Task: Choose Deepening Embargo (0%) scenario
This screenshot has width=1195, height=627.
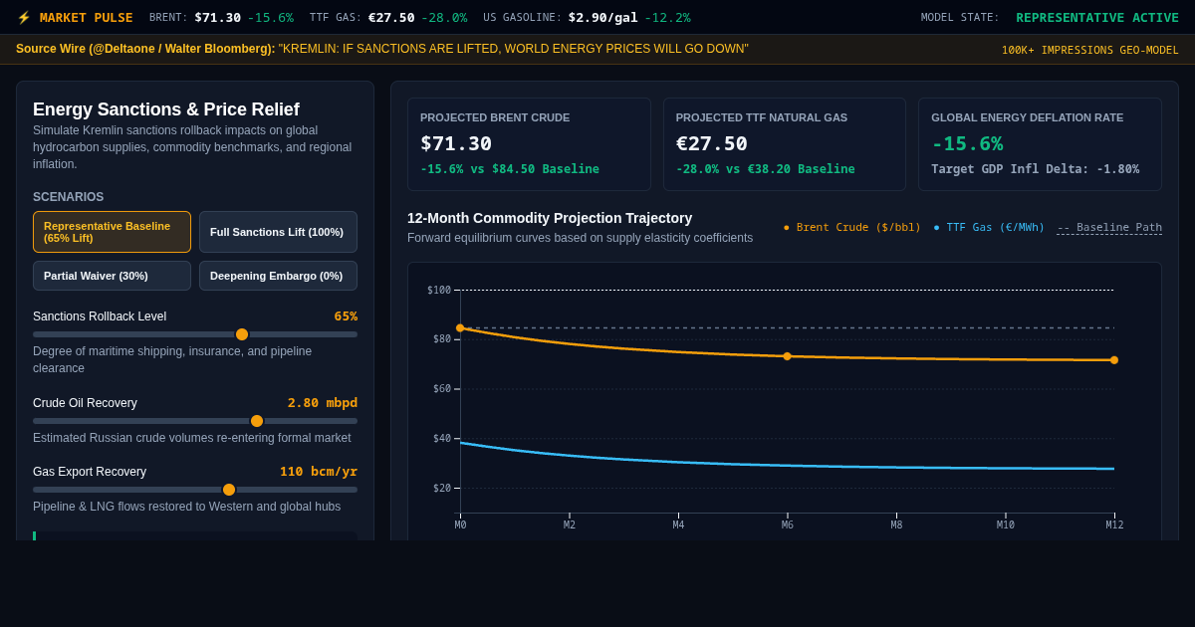Action: point(278,276)
